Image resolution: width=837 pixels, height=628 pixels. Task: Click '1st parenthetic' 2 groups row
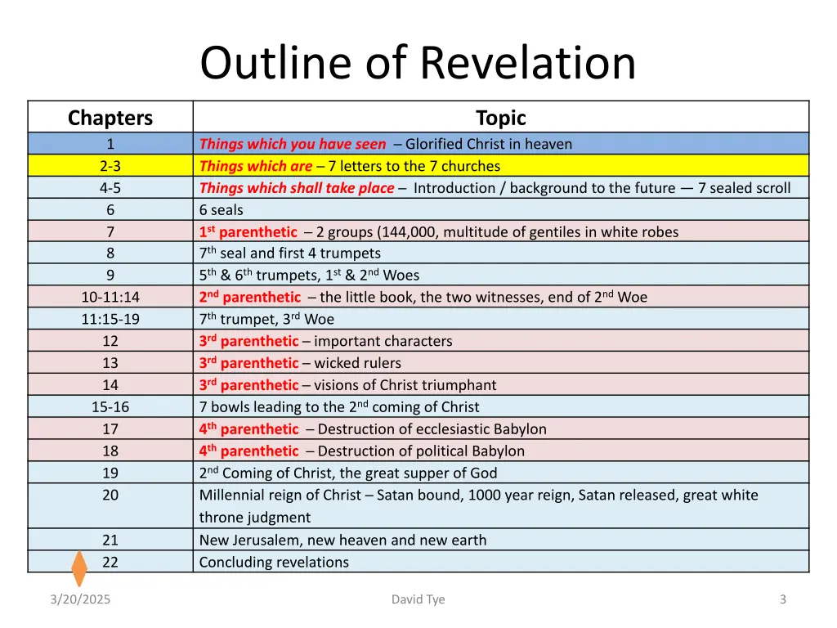point(501,231)
